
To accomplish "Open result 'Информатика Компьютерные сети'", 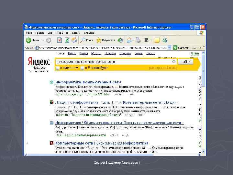I will click(88, 82).
